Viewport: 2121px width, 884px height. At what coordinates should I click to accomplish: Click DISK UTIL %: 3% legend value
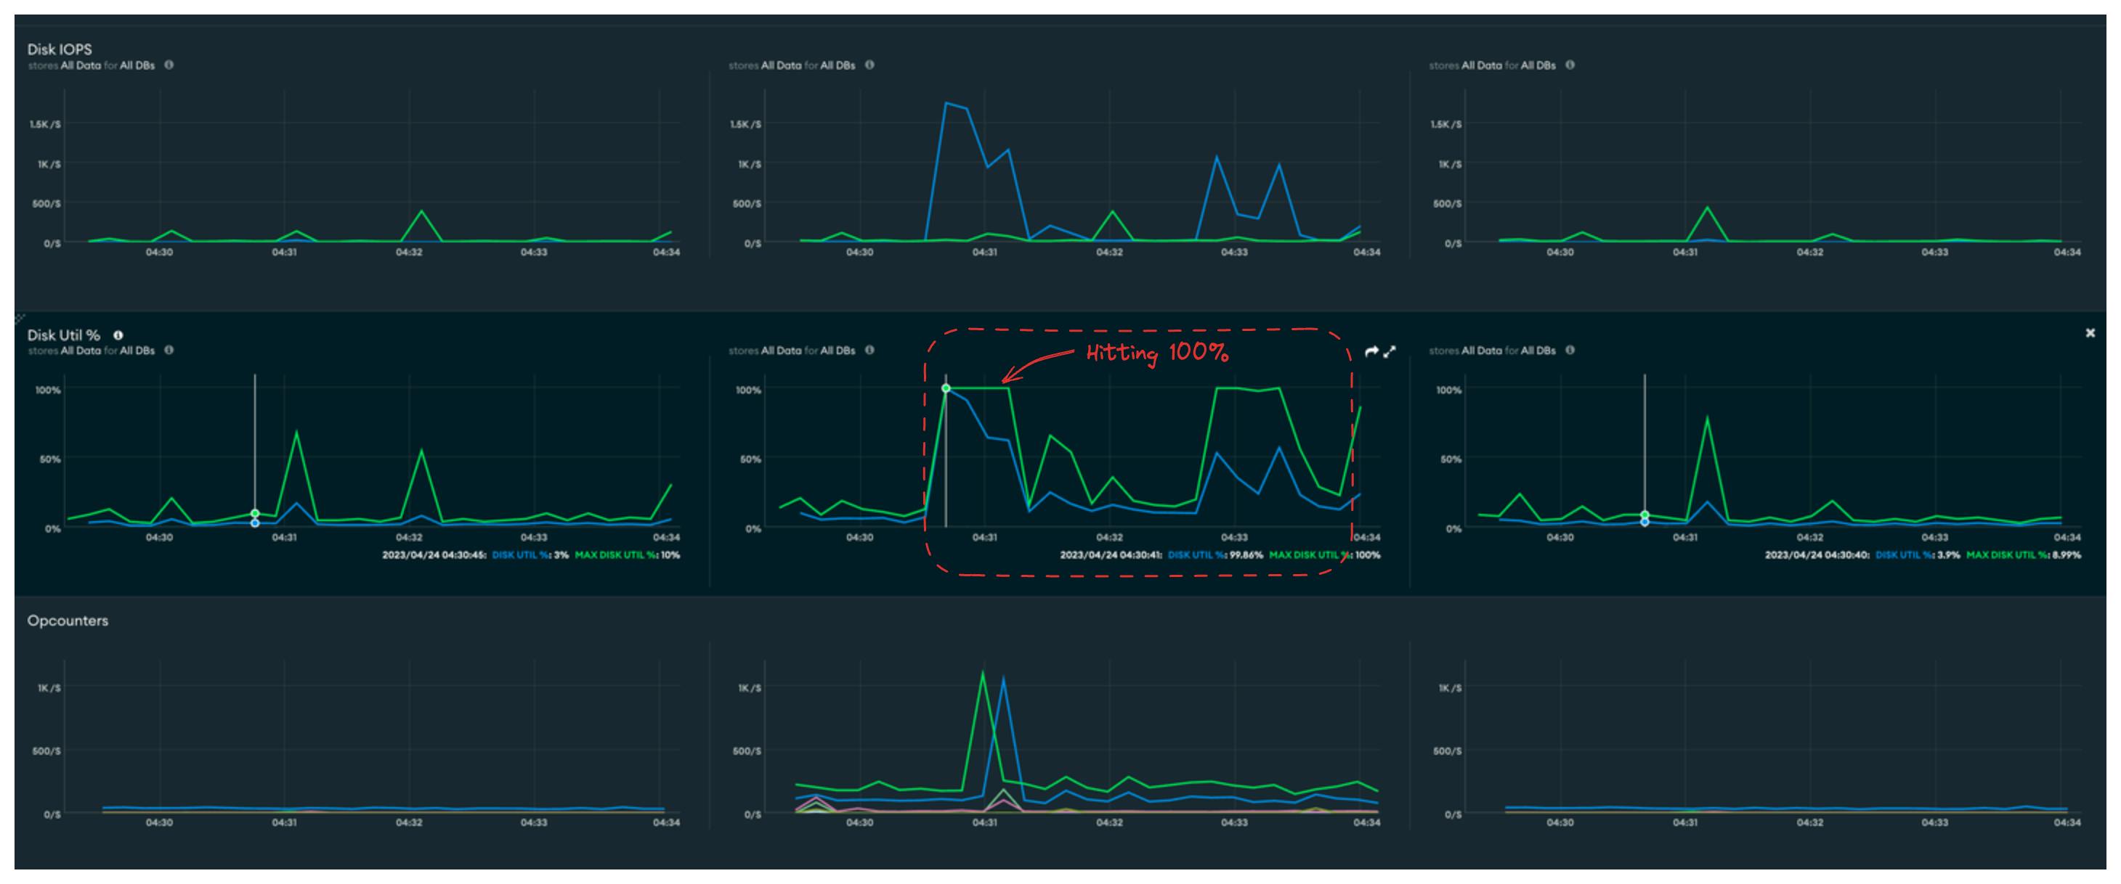530,555
